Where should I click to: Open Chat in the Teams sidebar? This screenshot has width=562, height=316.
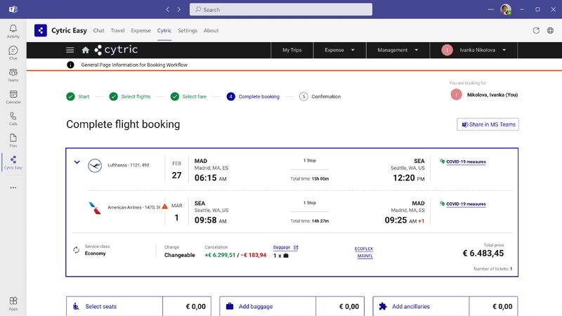click(13, 53)
